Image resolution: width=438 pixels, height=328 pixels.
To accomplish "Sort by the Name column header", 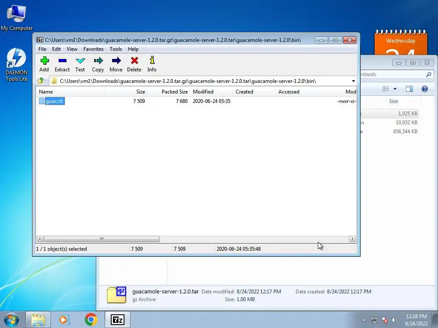I will coord(71,92).
